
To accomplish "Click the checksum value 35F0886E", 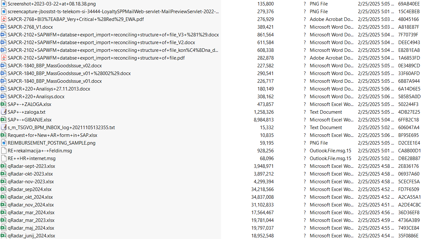I will [x=409, y=236].
